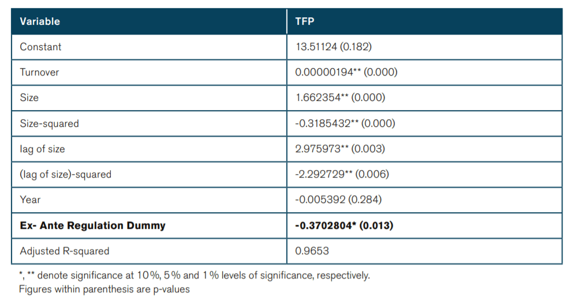Select the Size row label
The height and width of the screenshot is (298, 572).
29,97
